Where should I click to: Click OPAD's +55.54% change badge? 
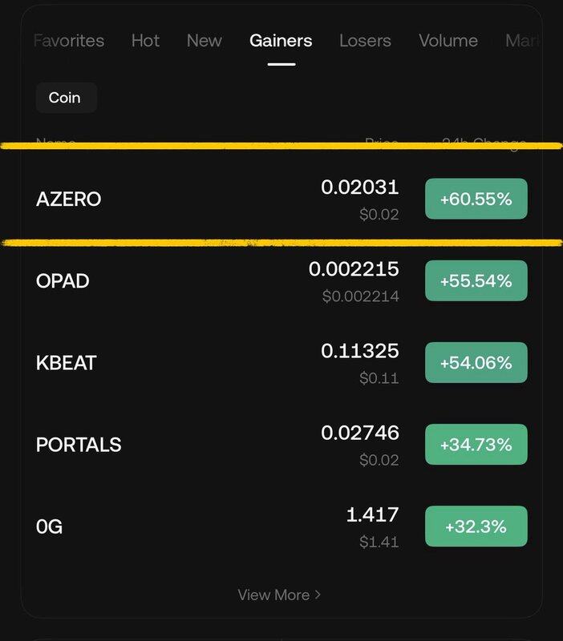pos(476,280)
